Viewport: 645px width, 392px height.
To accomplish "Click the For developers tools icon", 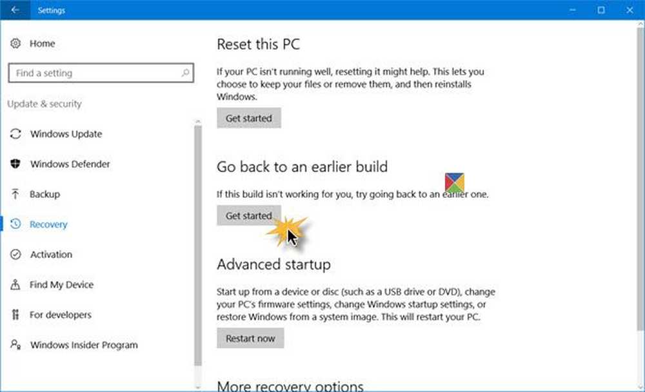I will [x=15, y=315].
